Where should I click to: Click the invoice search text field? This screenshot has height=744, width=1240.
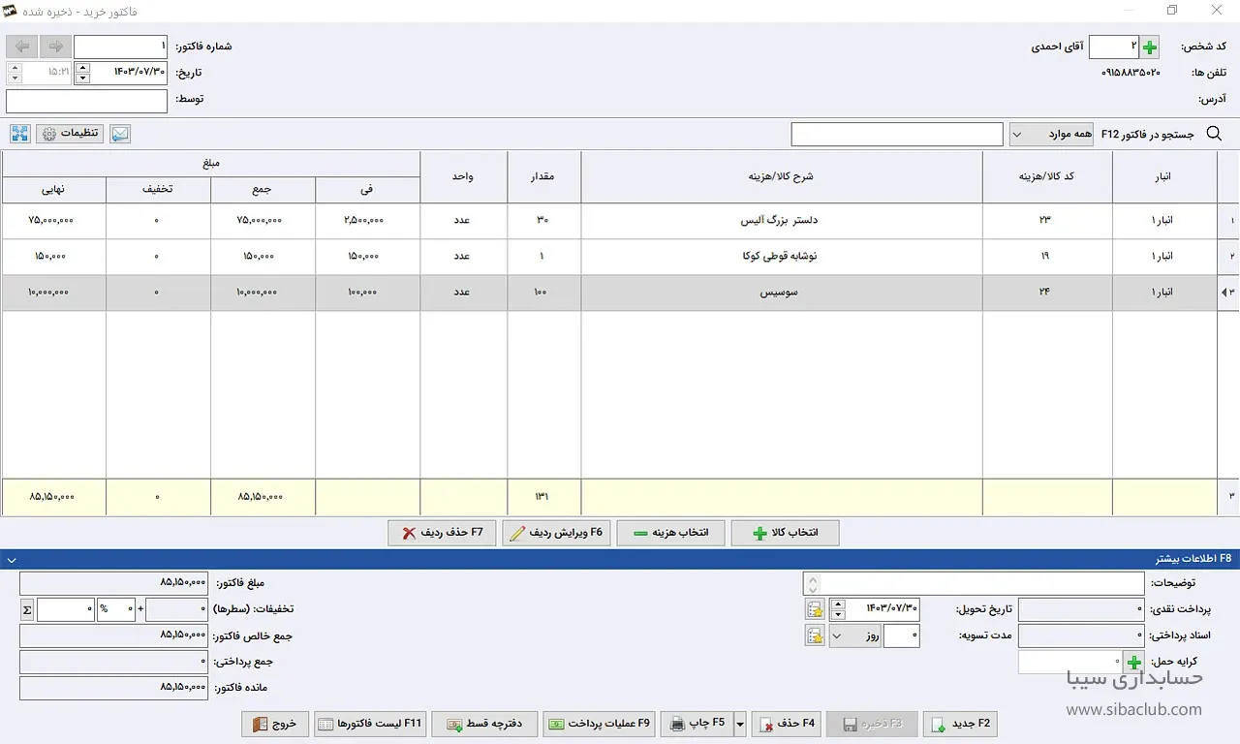pyautogui.click(x=896, y=135)
